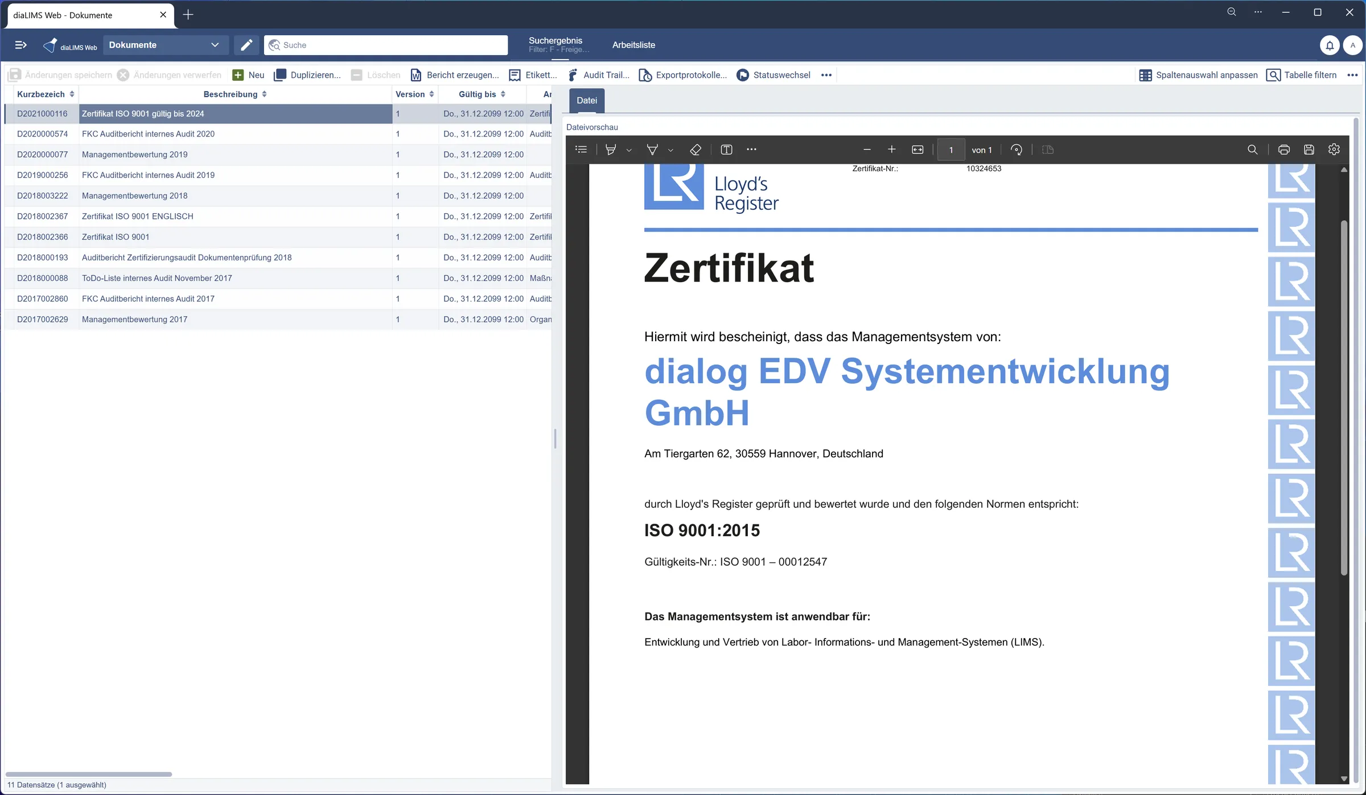The width and height of the screenshot is (1366, 795).
Task: Open the hamburger navigation menu
Action: pyautogui.click(x=20, y=45)
